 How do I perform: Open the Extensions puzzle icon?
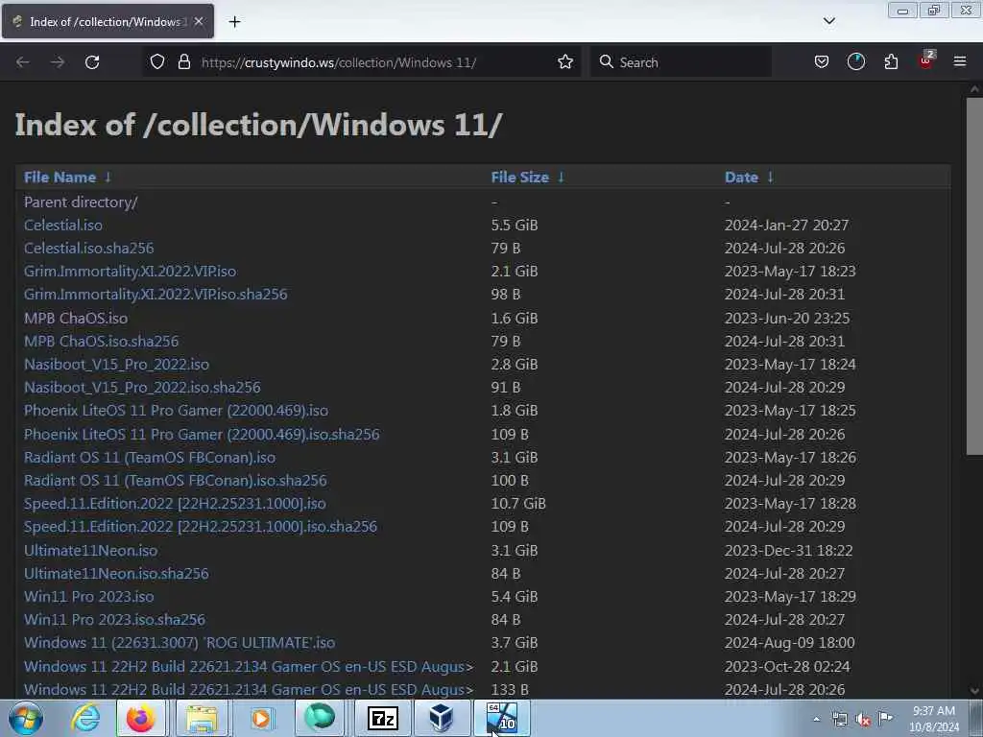pyautogui.click(x=891, y=62)
